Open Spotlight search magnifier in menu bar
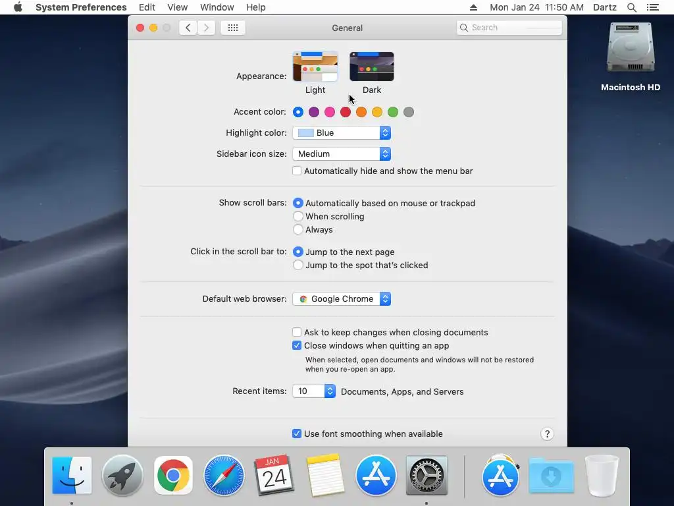674x506 pixels. [x=631, y=7]
